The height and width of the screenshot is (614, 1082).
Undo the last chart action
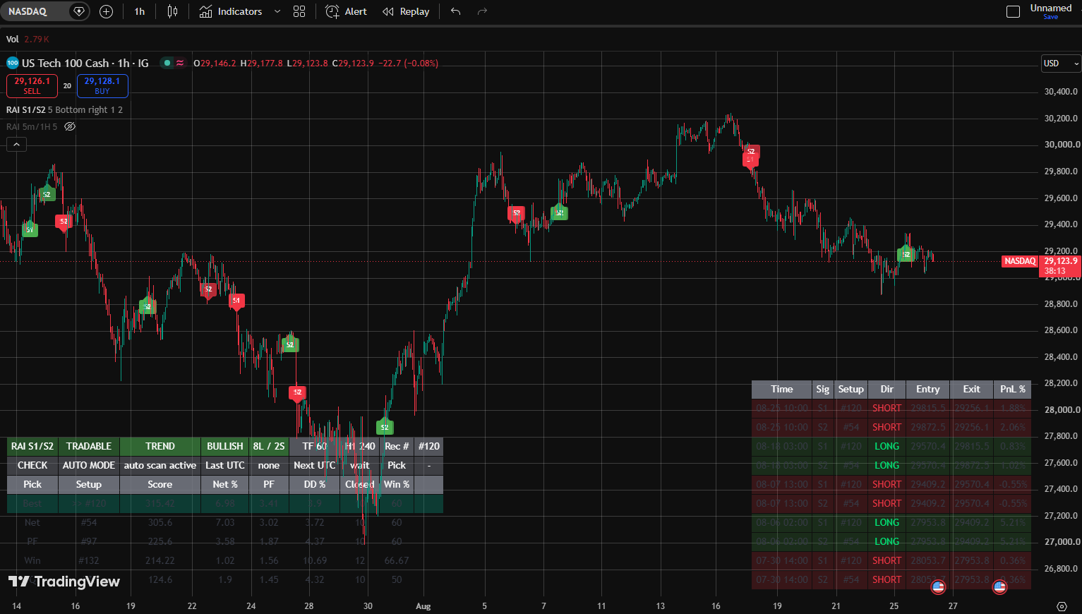pyautogui.click(x=456, y=11)
